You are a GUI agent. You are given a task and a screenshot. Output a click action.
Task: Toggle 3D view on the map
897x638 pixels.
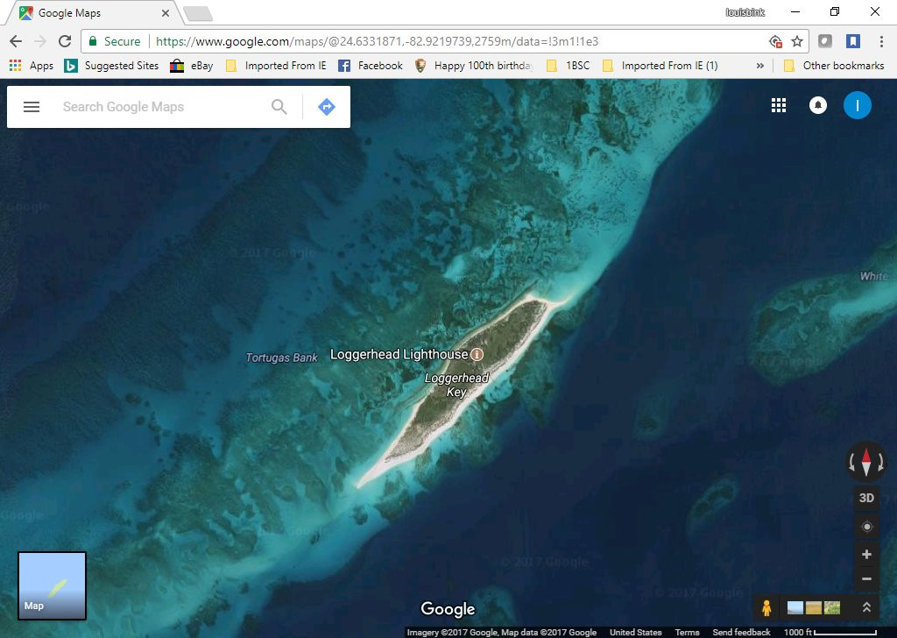(x=866, y=498)
